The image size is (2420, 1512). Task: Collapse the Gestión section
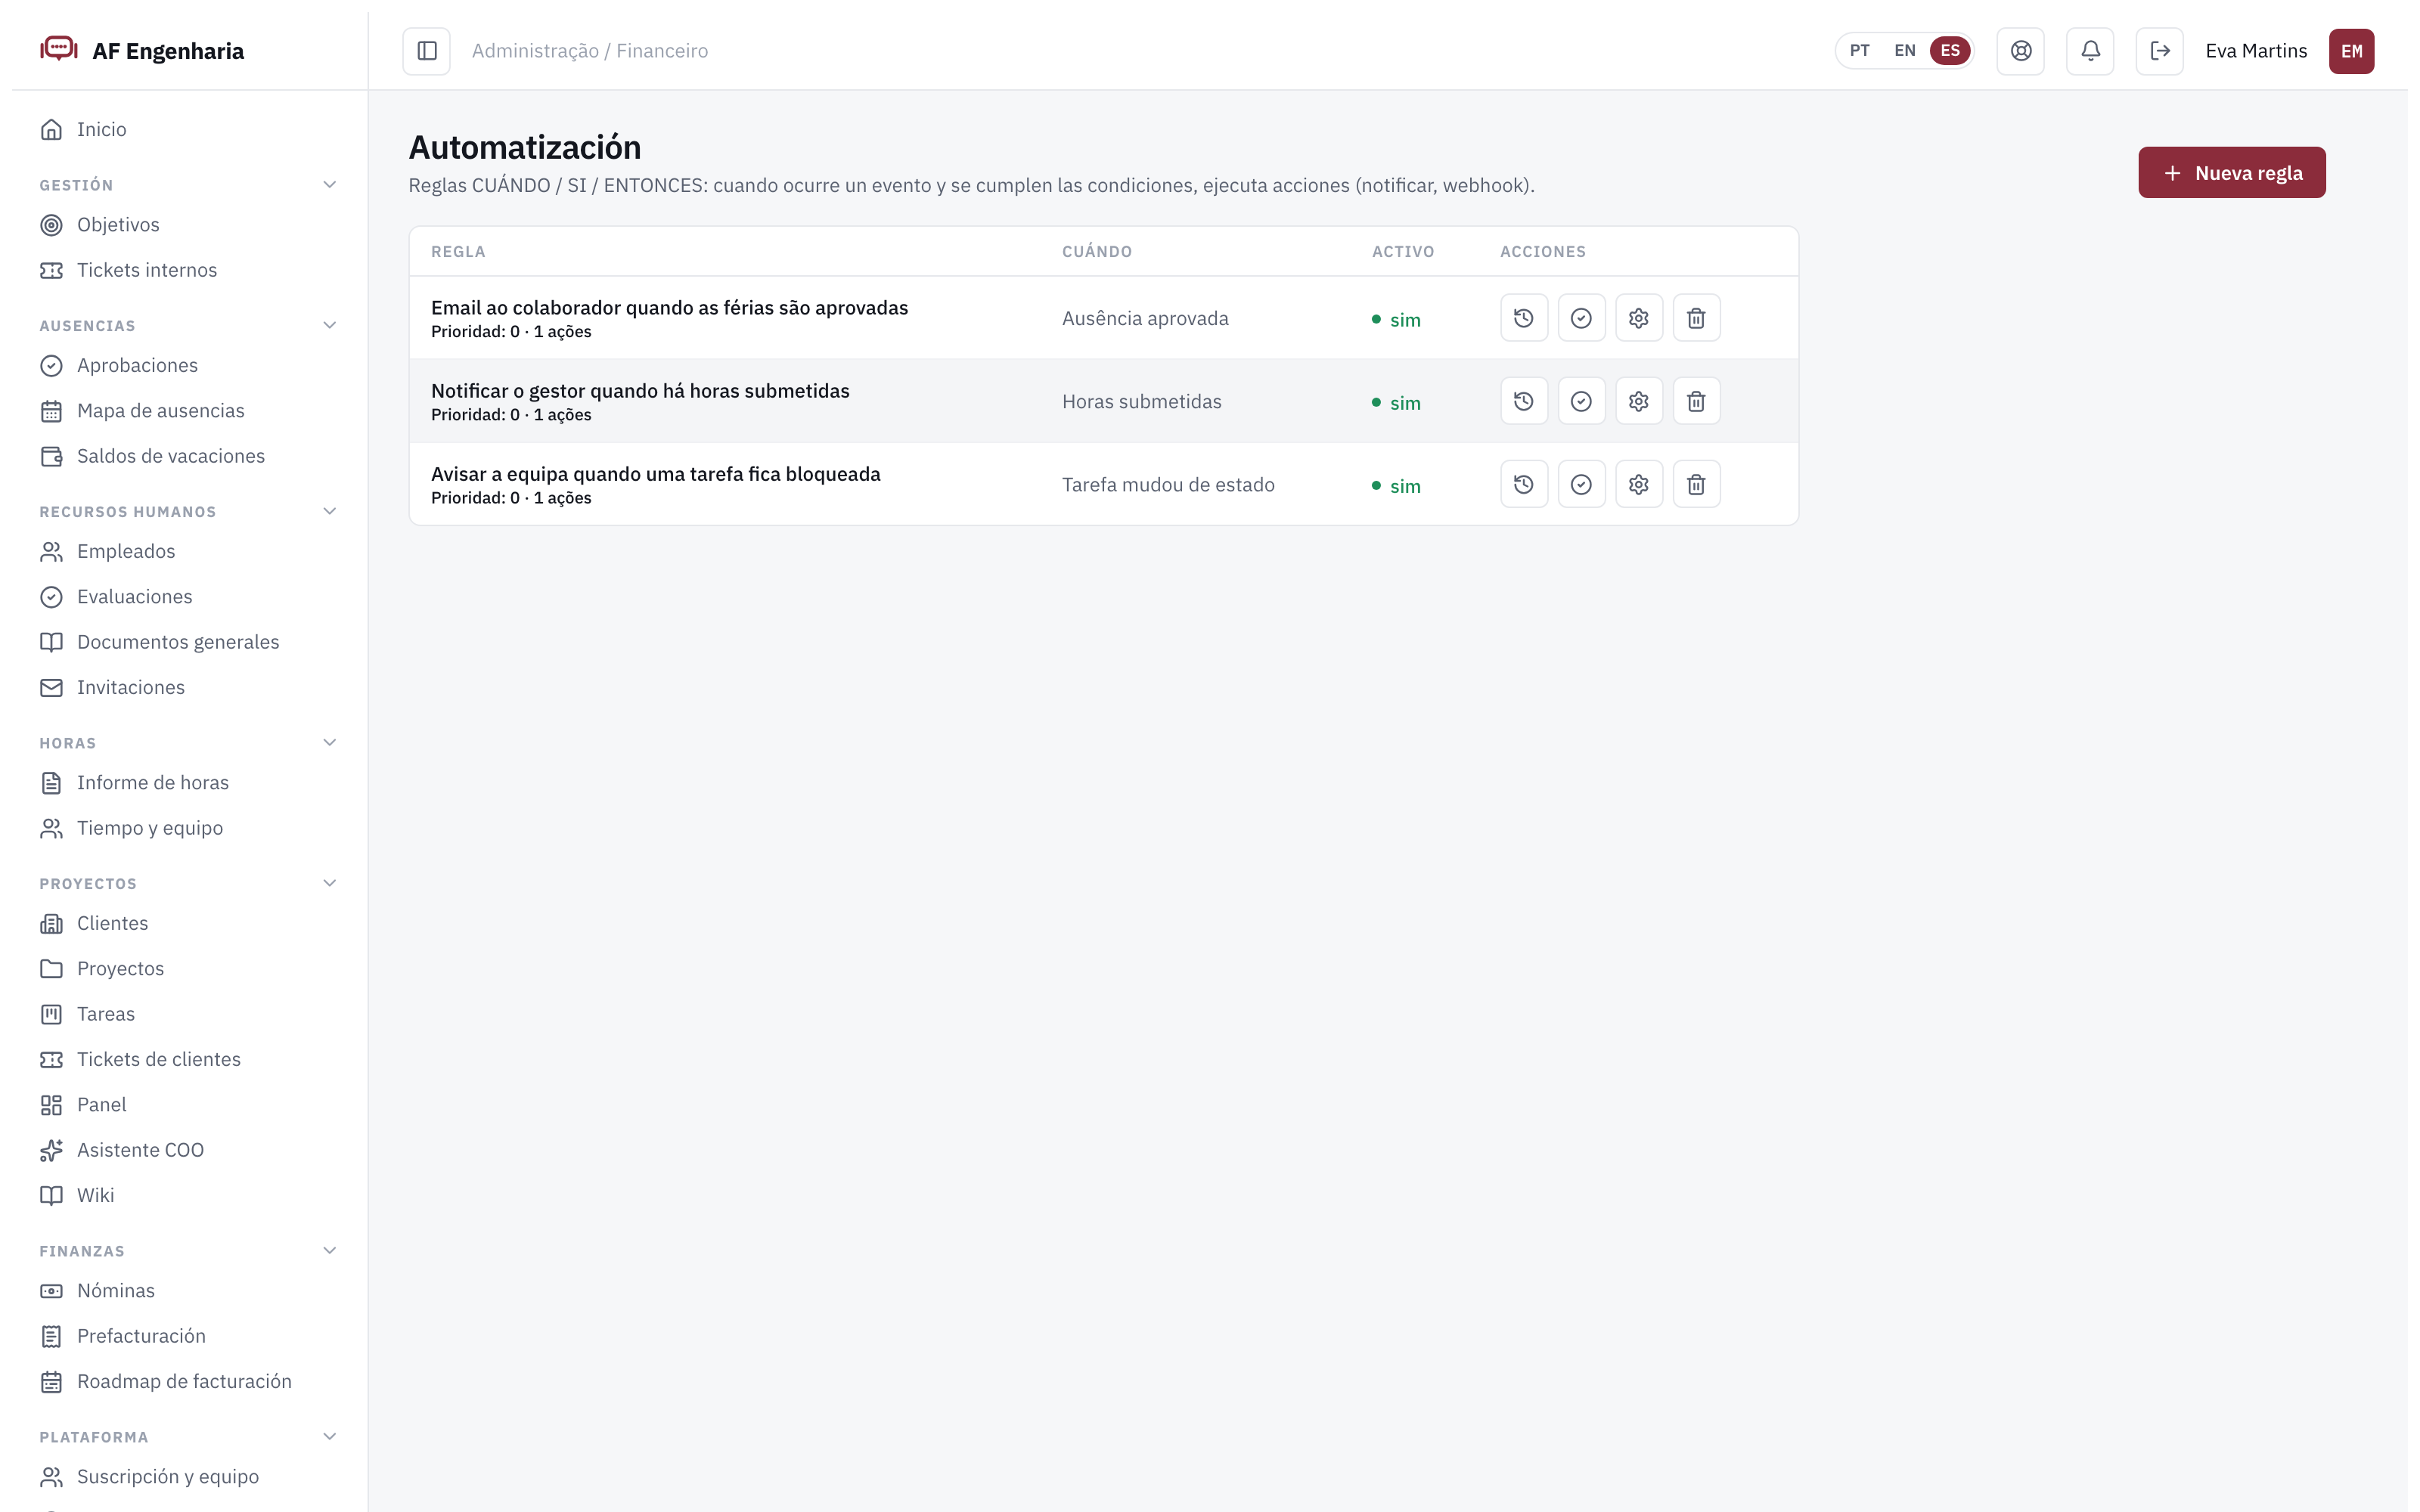click(x=330, y=185)
